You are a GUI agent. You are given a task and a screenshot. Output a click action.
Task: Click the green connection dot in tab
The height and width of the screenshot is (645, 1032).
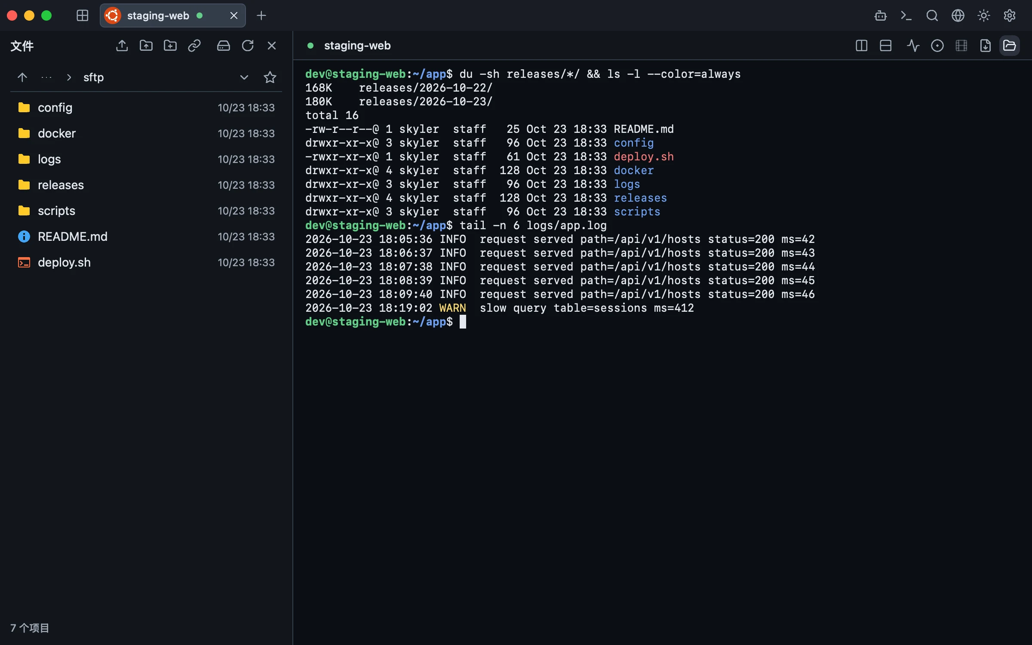[200, 15]
